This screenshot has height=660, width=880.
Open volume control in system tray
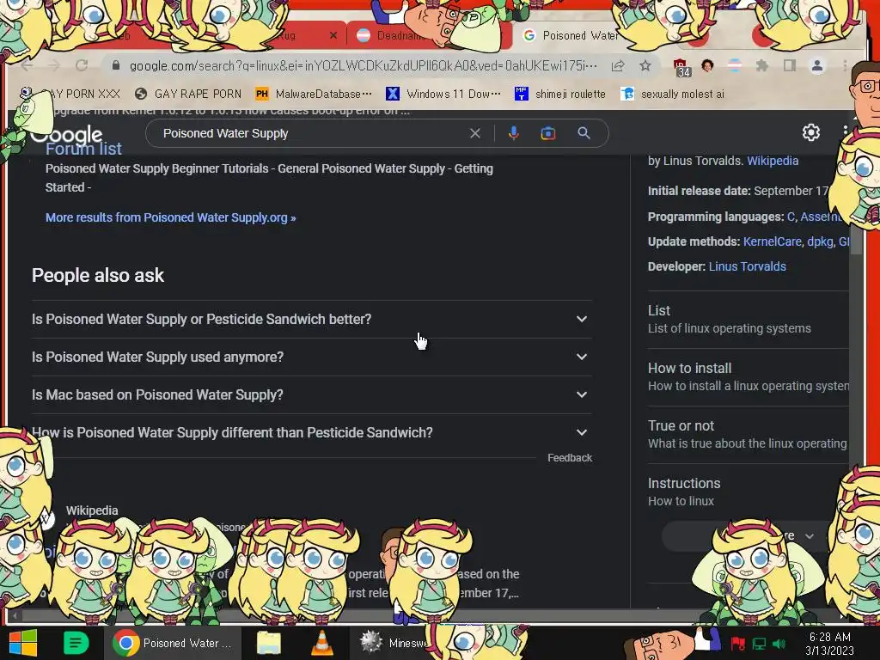click(779, 644)
